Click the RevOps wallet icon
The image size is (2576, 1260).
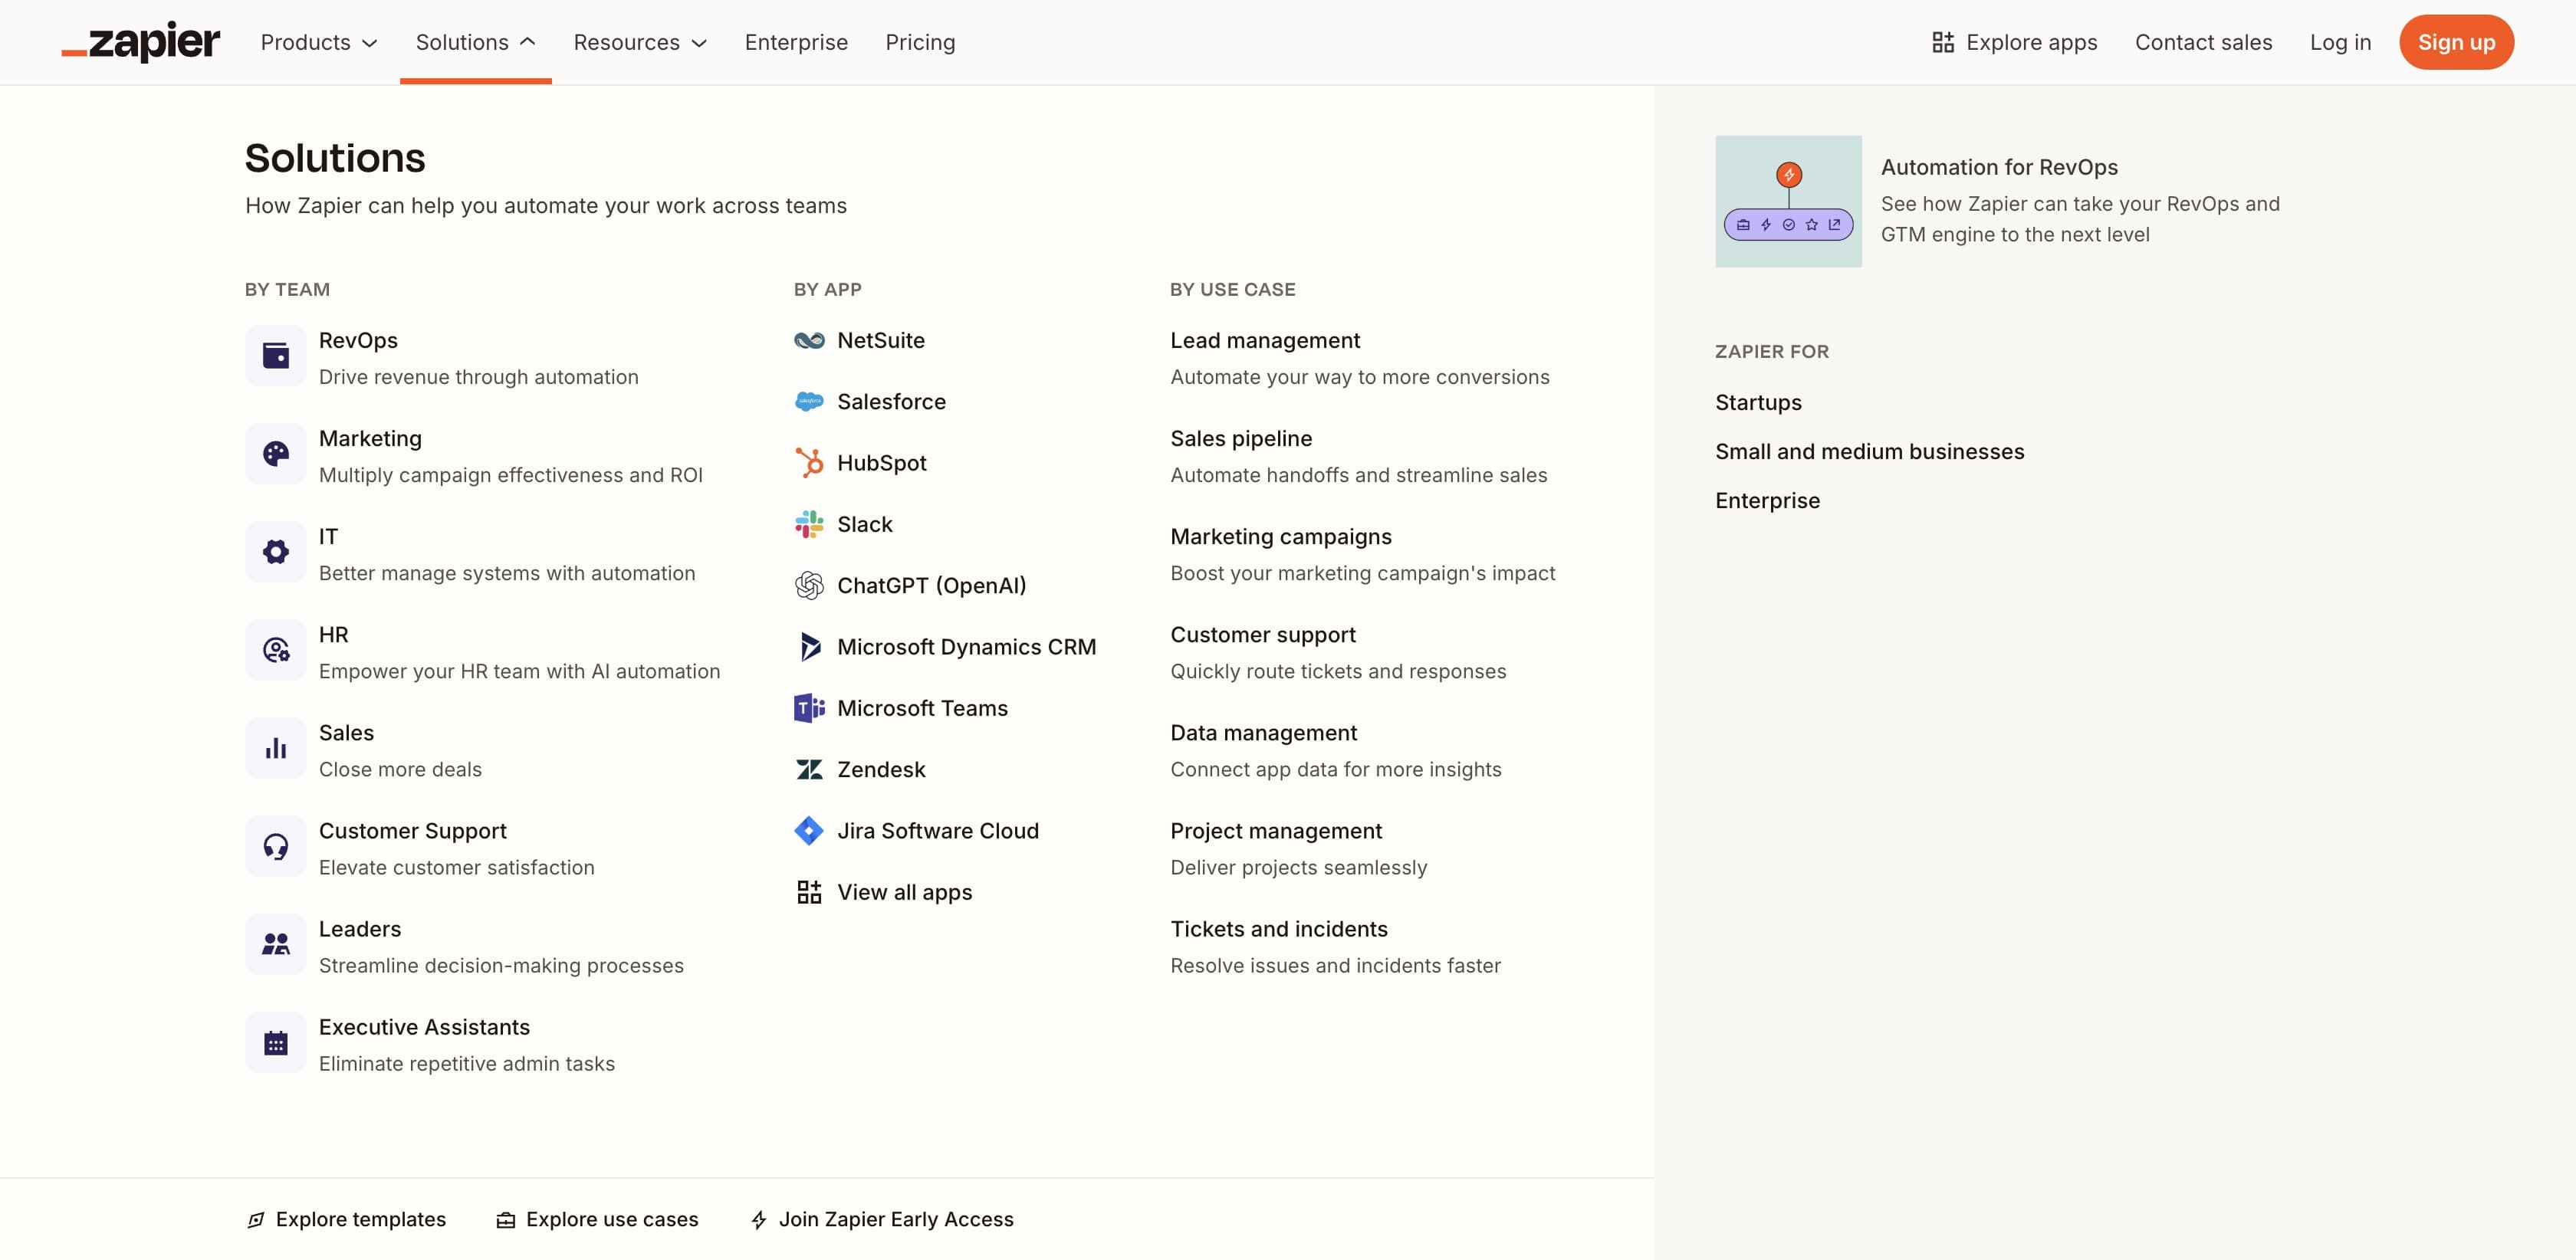pos(276,356)
